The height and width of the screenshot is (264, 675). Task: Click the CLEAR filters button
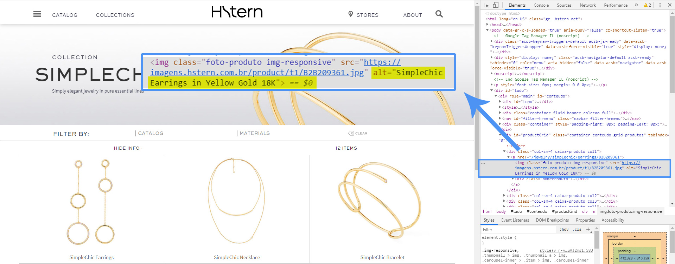tap(358, 133)
